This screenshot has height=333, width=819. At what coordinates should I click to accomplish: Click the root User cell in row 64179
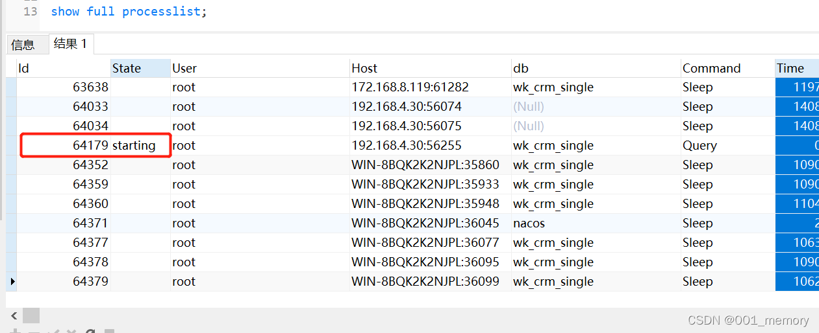(260, 145)
